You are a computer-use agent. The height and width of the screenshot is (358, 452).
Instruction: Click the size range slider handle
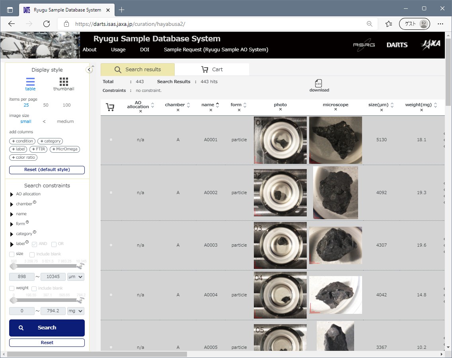[14, 266]
